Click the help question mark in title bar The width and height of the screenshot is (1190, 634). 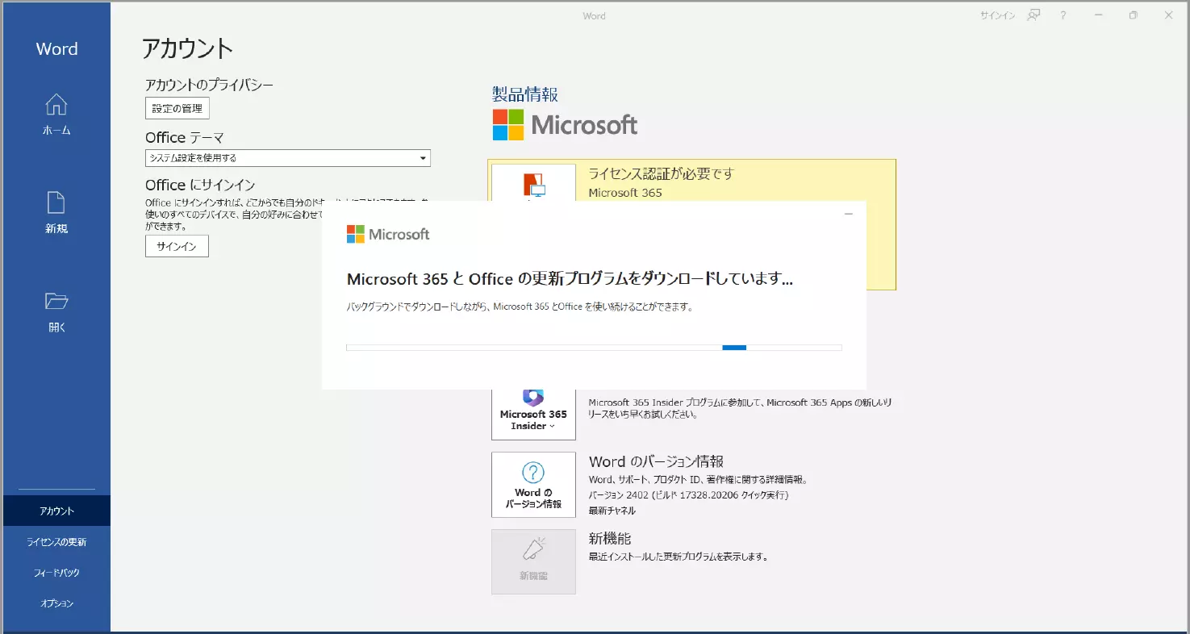(1063, 15)
